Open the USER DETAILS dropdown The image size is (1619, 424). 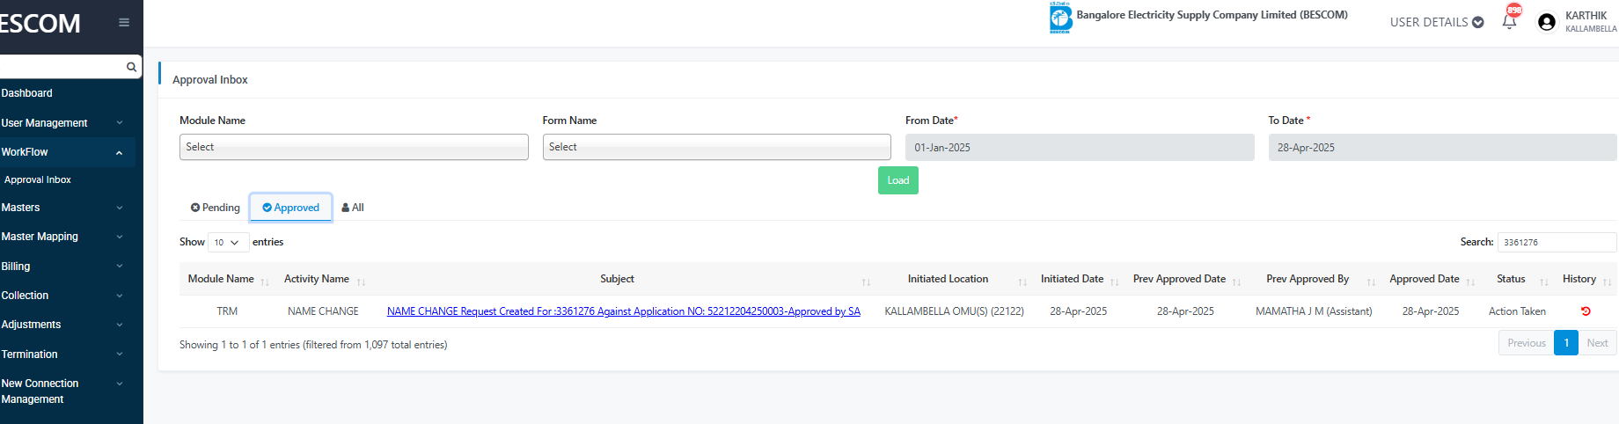point(1437,22)
